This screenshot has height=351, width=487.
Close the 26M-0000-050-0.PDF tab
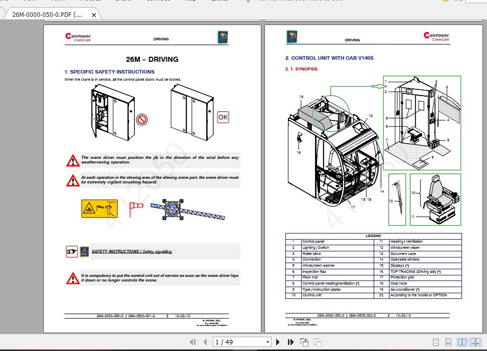coord(93,15)
